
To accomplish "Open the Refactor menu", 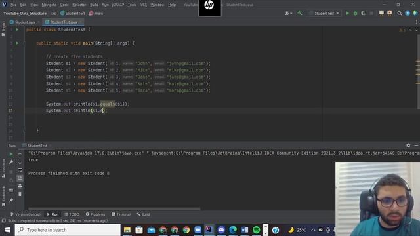I will click(x=79, y=5).
